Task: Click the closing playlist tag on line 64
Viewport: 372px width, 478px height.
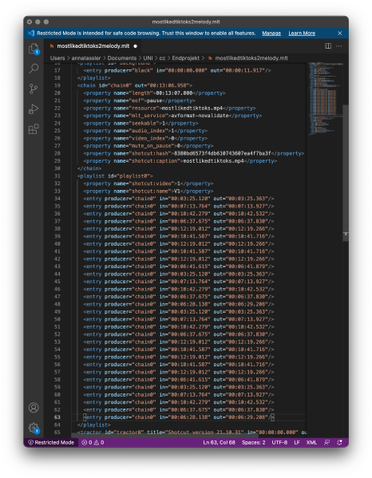Action: click(x=94, y=425)
